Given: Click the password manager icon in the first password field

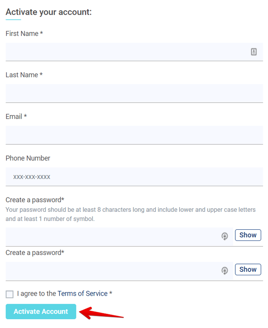Looking at the screenshot, I should point(225,236).
